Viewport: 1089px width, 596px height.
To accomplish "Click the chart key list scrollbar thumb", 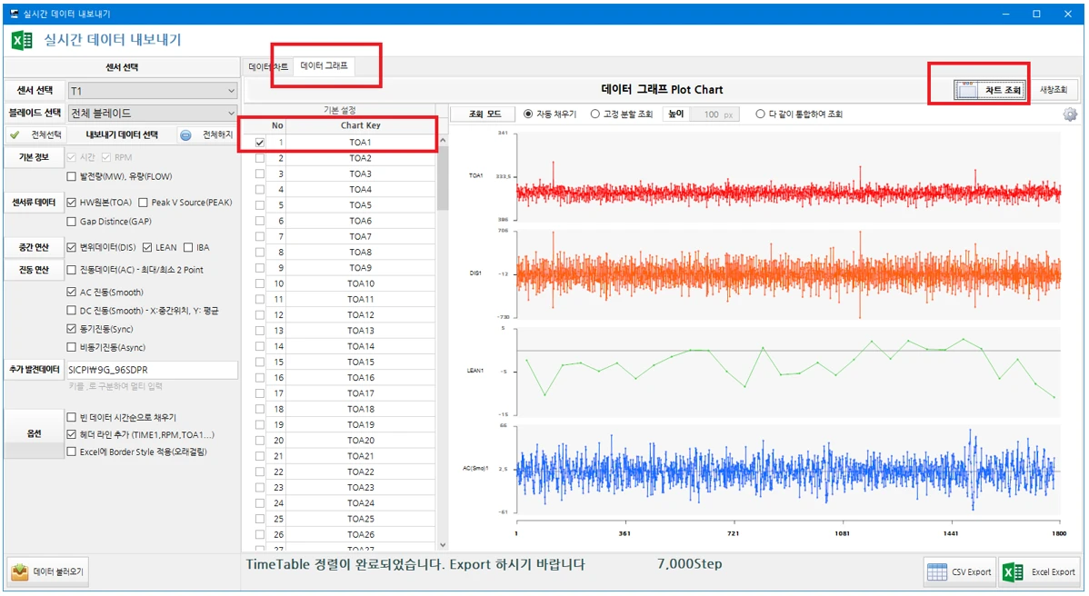I will (x=443, y=178).
